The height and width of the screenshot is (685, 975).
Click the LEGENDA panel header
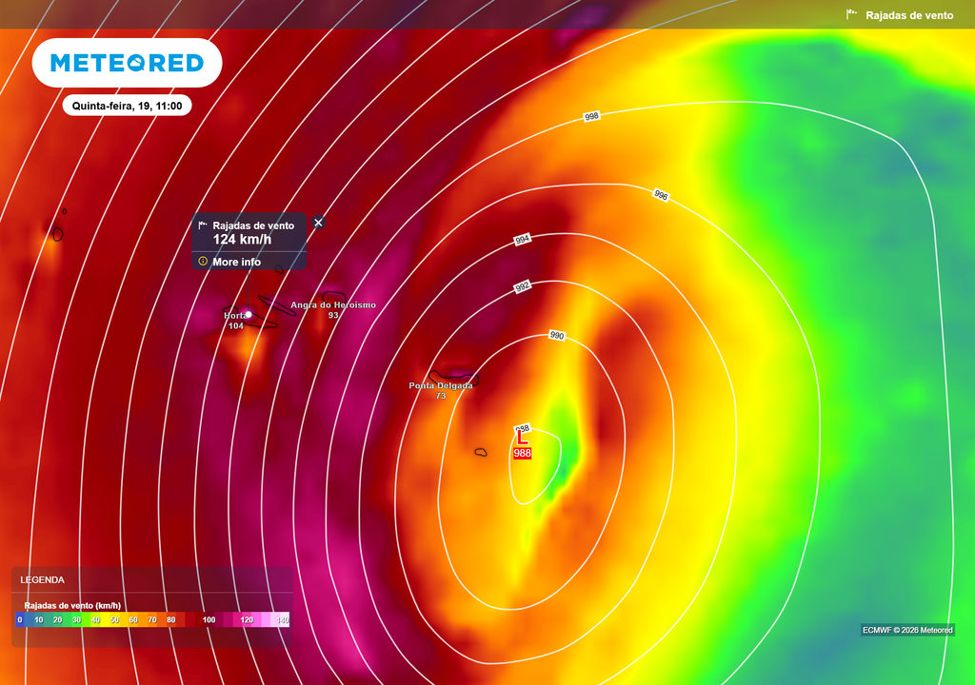(43, 579)
